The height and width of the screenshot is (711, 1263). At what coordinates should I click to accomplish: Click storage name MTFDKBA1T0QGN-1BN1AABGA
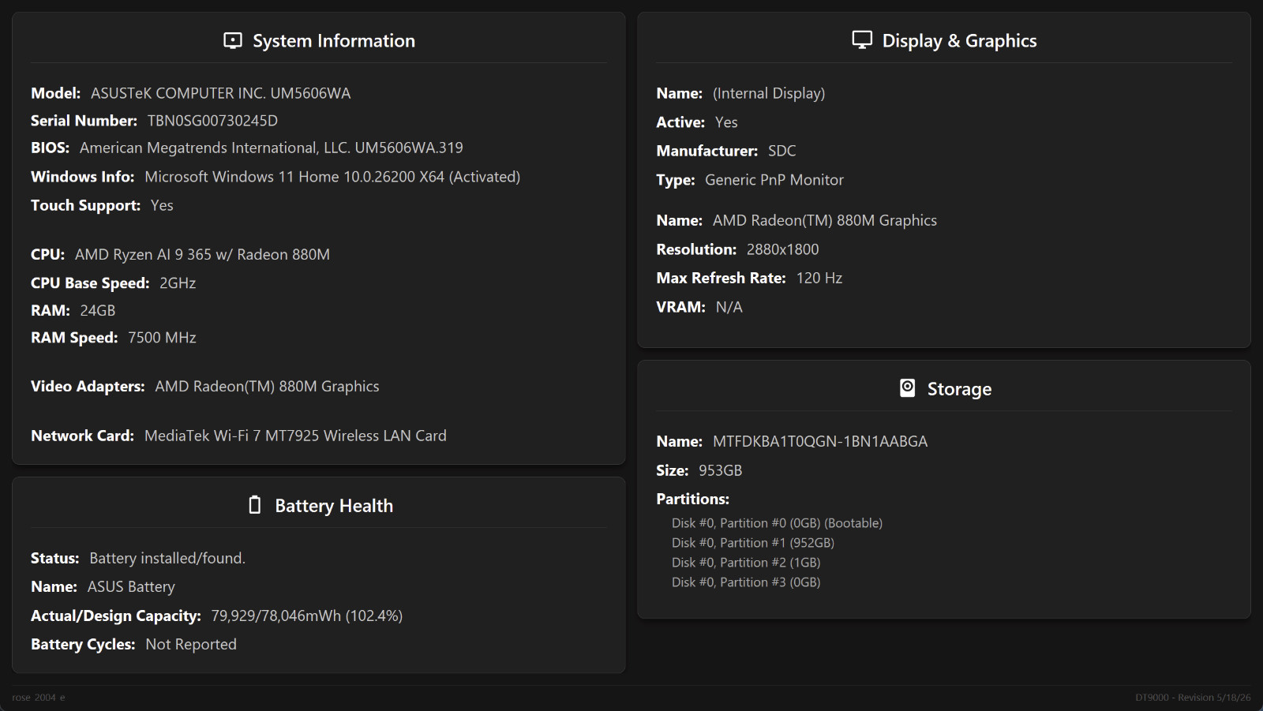pos(820,441)
